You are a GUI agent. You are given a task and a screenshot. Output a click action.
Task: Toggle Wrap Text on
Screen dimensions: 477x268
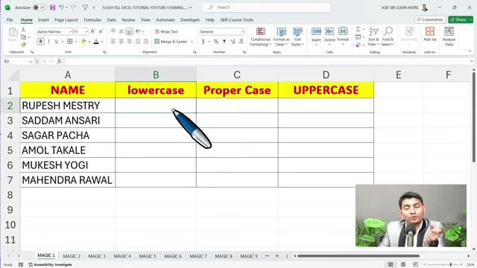click(x=166, y=31)
